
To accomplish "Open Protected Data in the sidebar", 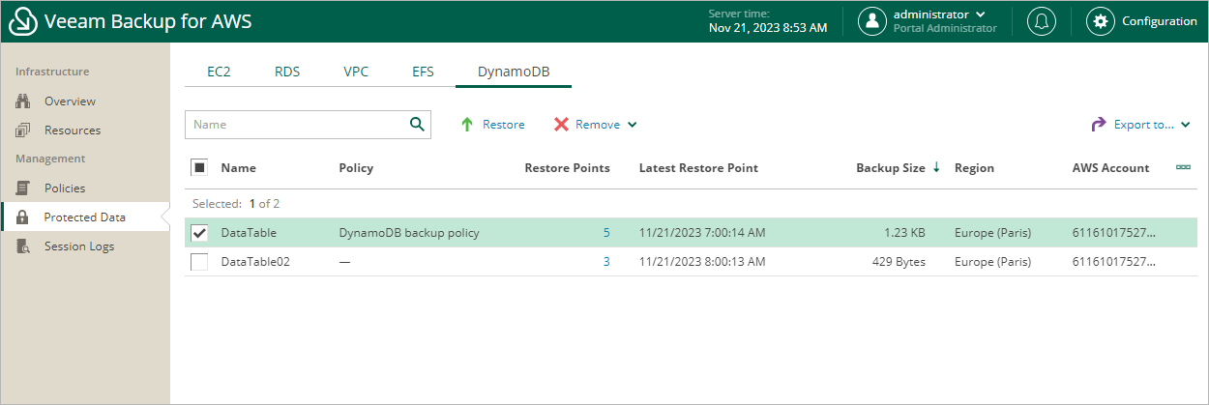I will click(84, 217).
